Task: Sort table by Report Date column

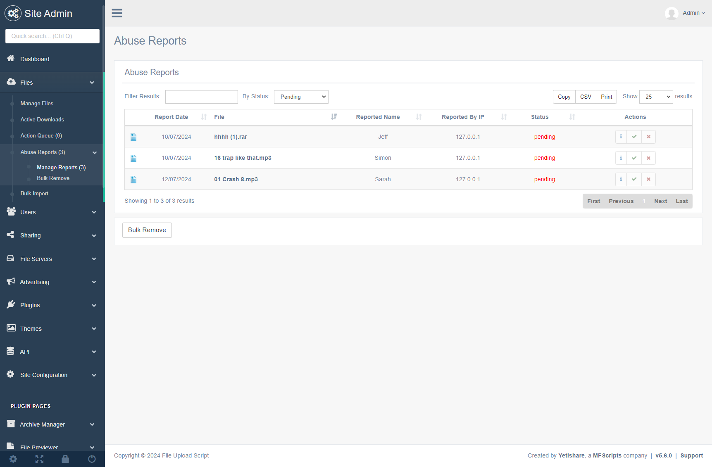Action: point(171,117)
